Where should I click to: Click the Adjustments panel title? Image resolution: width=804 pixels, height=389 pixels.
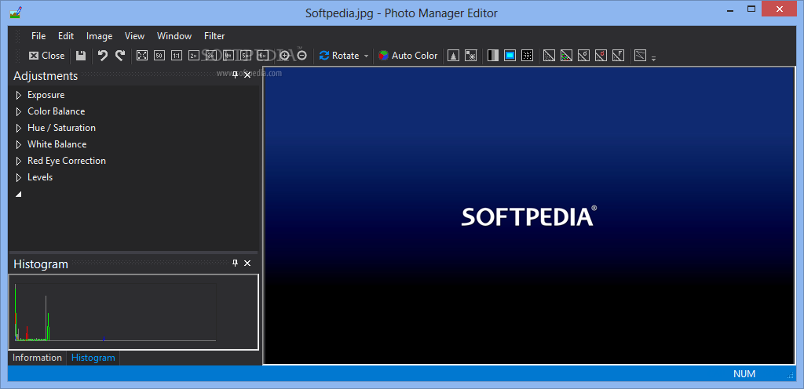pos(46,76)
